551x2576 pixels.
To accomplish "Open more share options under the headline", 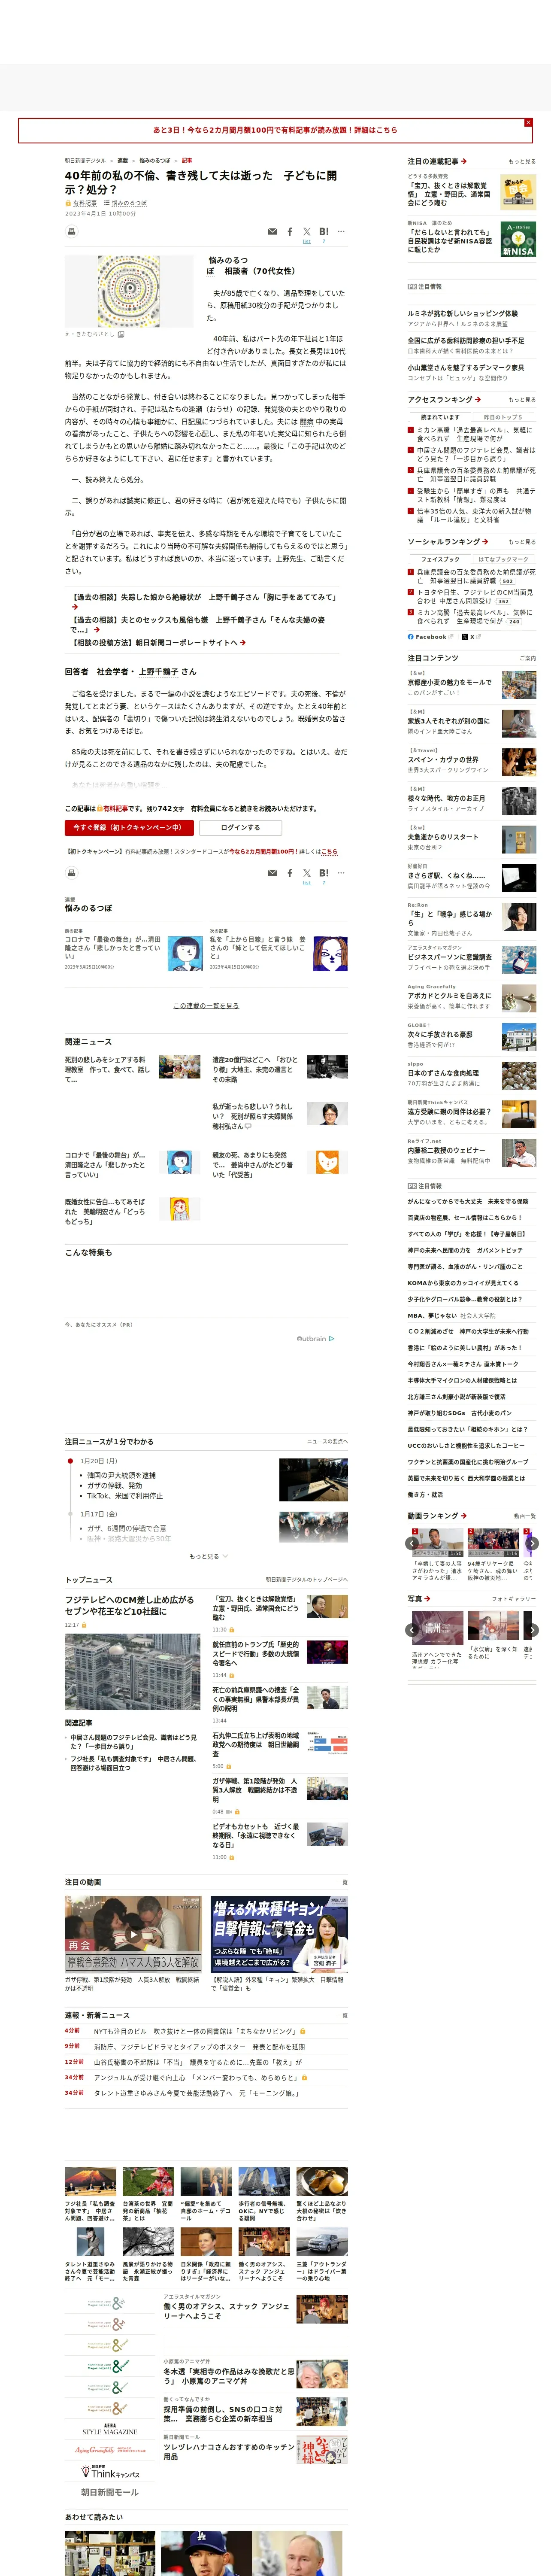I will tap(341, 232).
